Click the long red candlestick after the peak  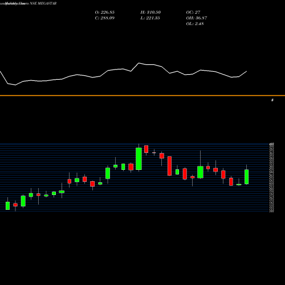[x=169, y=166]
